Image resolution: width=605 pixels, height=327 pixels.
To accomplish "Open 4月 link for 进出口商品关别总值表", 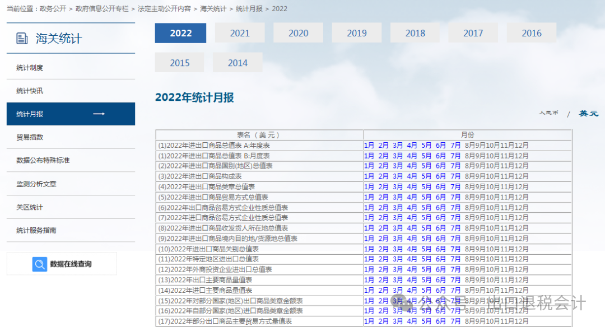I will (x=412, y=249).
